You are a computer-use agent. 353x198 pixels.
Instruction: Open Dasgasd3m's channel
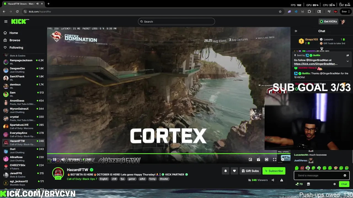(x=23, y=70)
